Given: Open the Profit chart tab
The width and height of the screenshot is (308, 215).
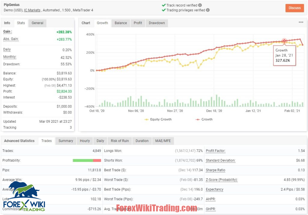Looking at the screenshot, I should (138, 23).
